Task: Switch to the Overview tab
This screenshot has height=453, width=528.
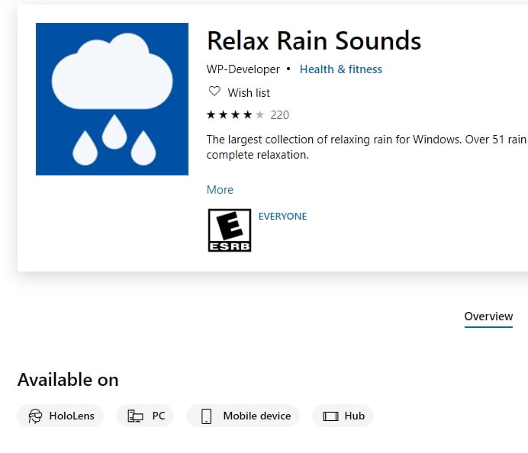Action: (x=488, y=316)
